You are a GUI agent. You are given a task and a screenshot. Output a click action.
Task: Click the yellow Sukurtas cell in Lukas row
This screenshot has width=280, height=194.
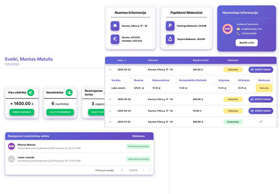[264, 88]
